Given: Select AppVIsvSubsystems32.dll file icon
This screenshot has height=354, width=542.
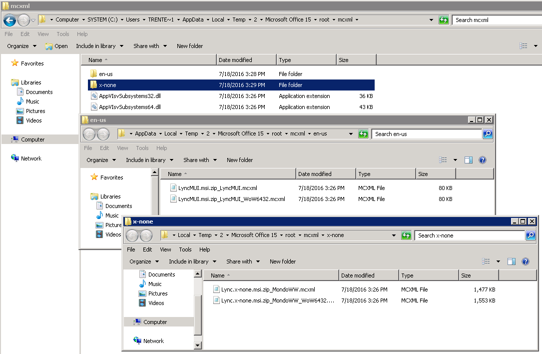Looking at the screenshot, I should [94, 96].
